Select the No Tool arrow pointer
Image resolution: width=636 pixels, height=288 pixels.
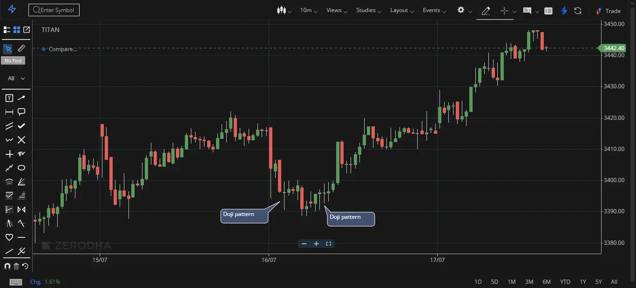7,49
